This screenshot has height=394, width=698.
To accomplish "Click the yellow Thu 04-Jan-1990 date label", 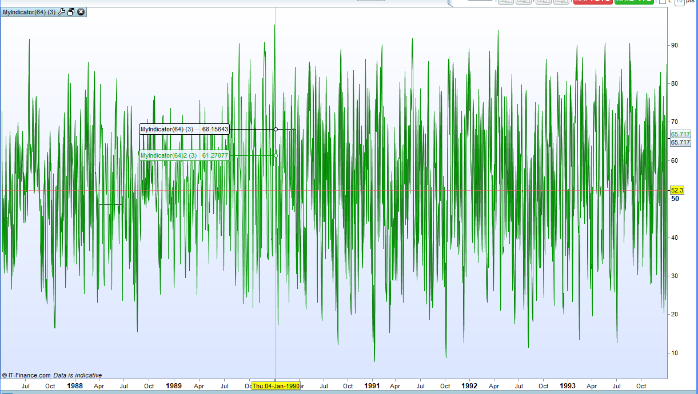I will coord(276,387).
